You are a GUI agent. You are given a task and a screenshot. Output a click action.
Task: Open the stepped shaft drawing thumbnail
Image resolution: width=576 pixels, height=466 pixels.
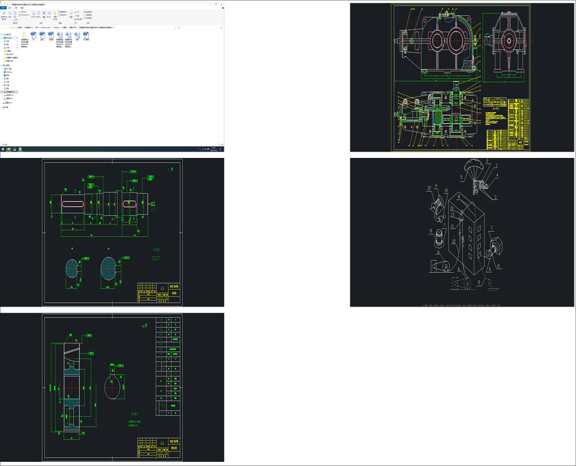tap(112, 232)
